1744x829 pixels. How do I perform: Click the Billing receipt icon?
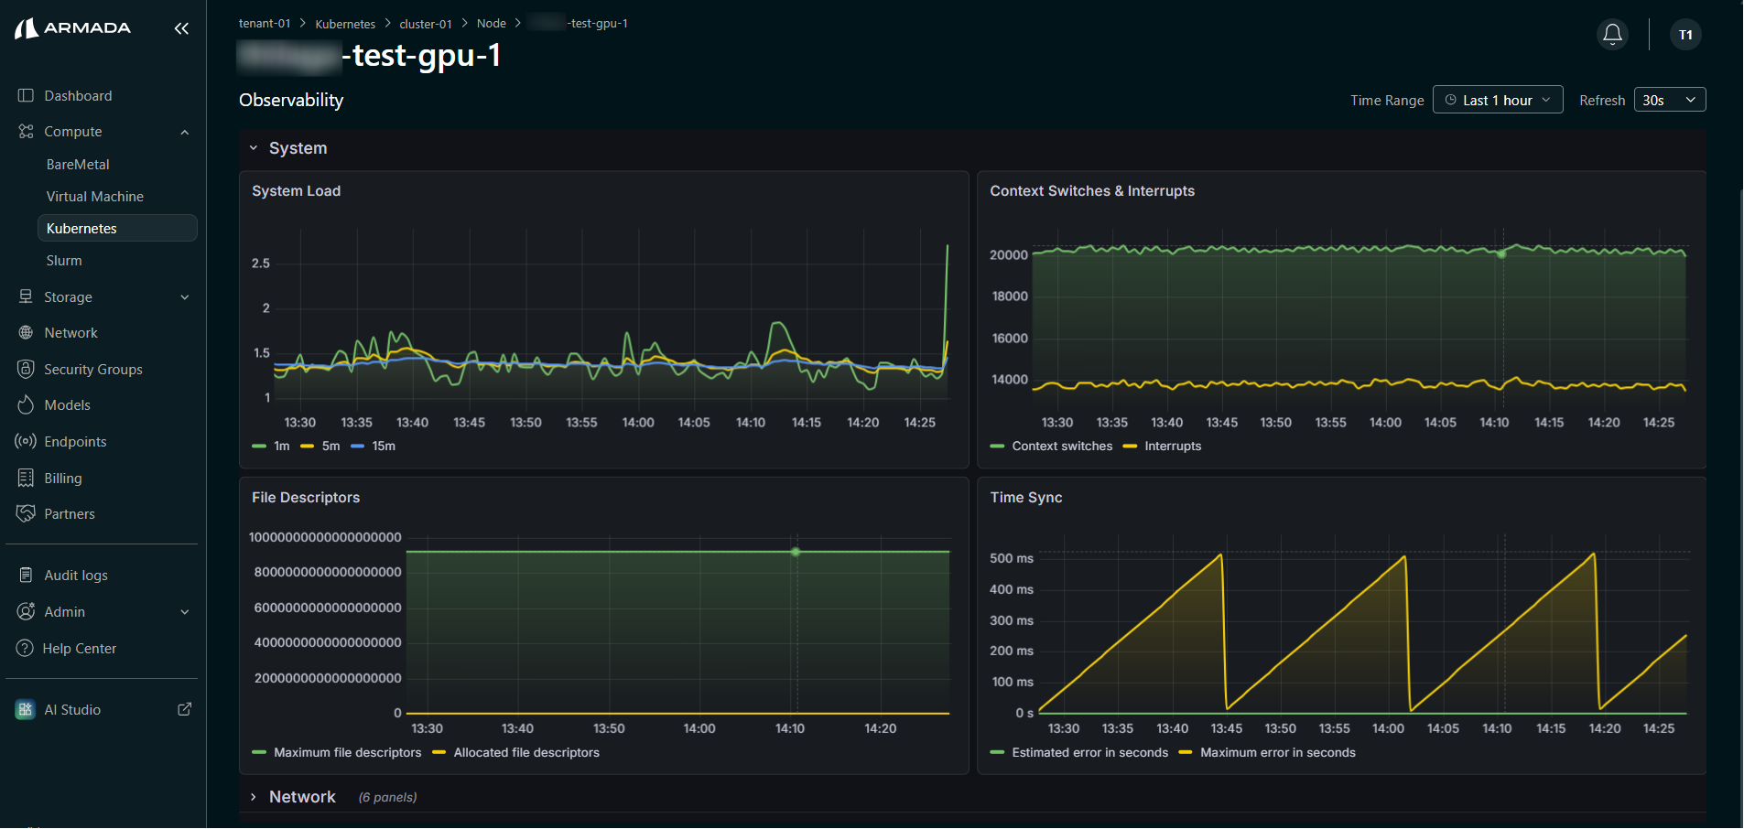click(x=26, y=478)
